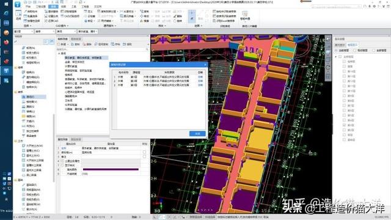
Task: Open the 图纸管理 tab beside 构件列表
Action: click(x=76, y=39)
